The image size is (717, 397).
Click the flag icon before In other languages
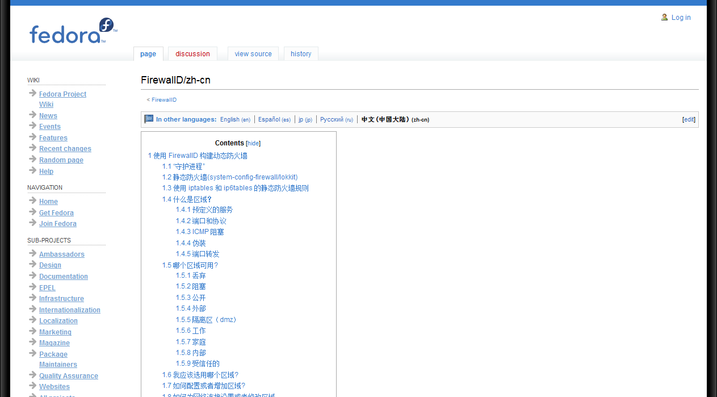(149, 119)
